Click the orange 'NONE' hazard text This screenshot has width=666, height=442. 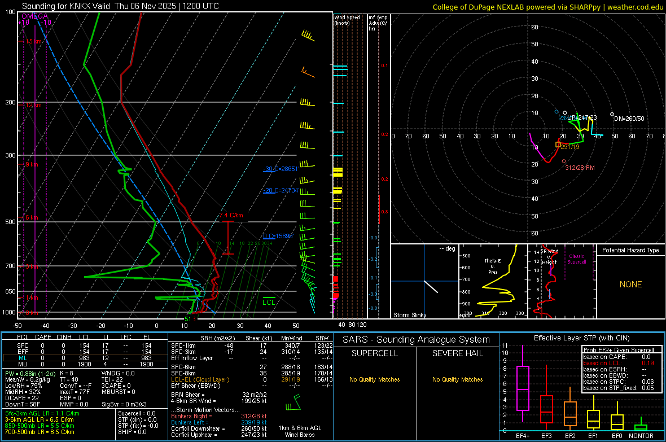click(631, 285)
